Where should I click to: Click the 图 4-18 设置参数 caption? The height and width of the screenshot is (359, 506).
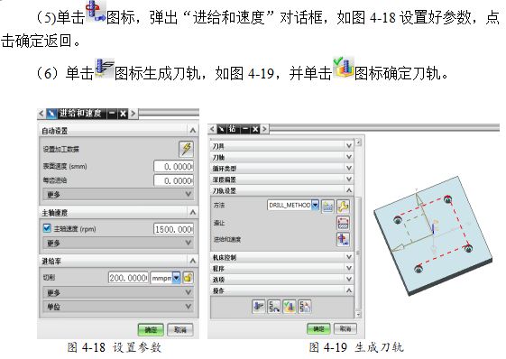coord(115,347)
